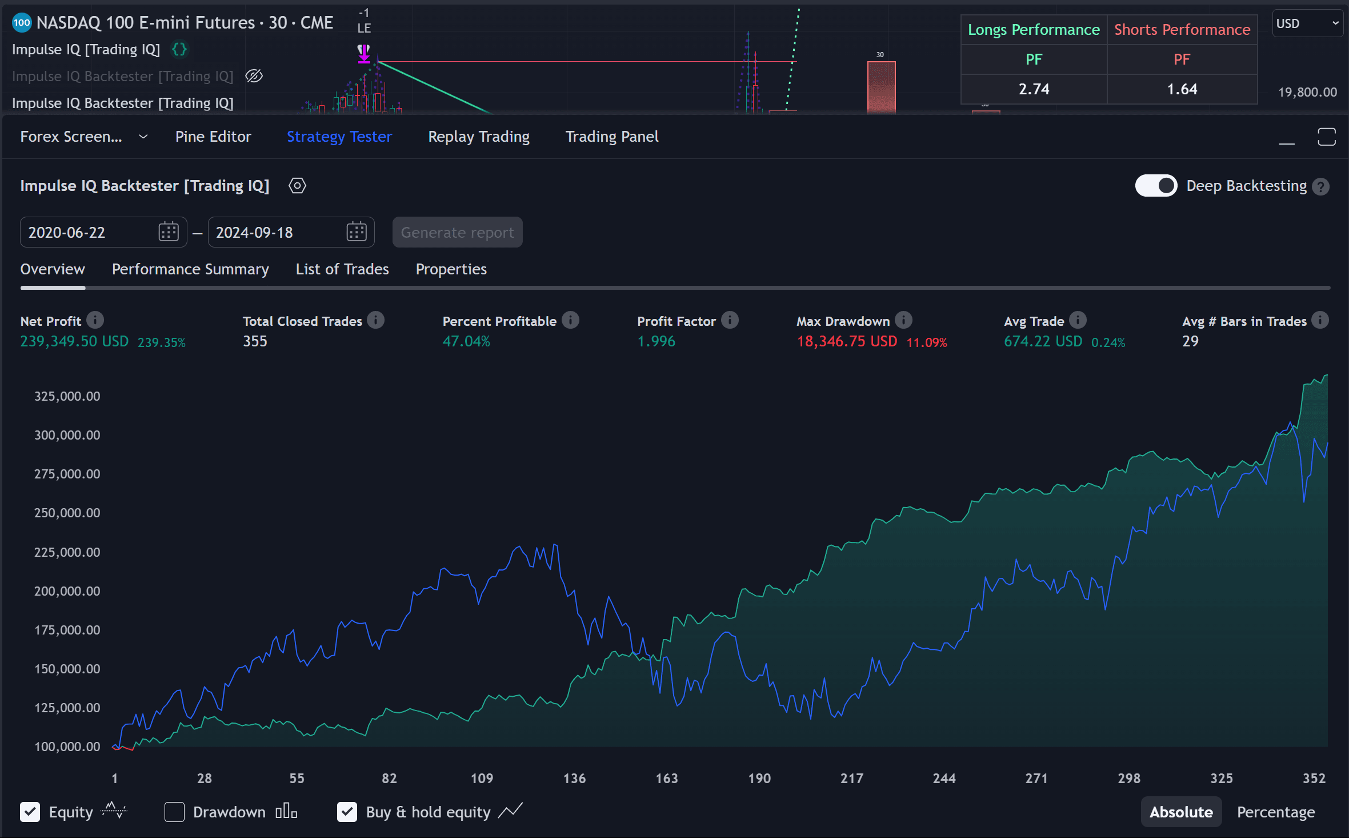Maximize the Strategy Tester panel
This screenshot has width=1349, height=838.
coord(1327,137)
